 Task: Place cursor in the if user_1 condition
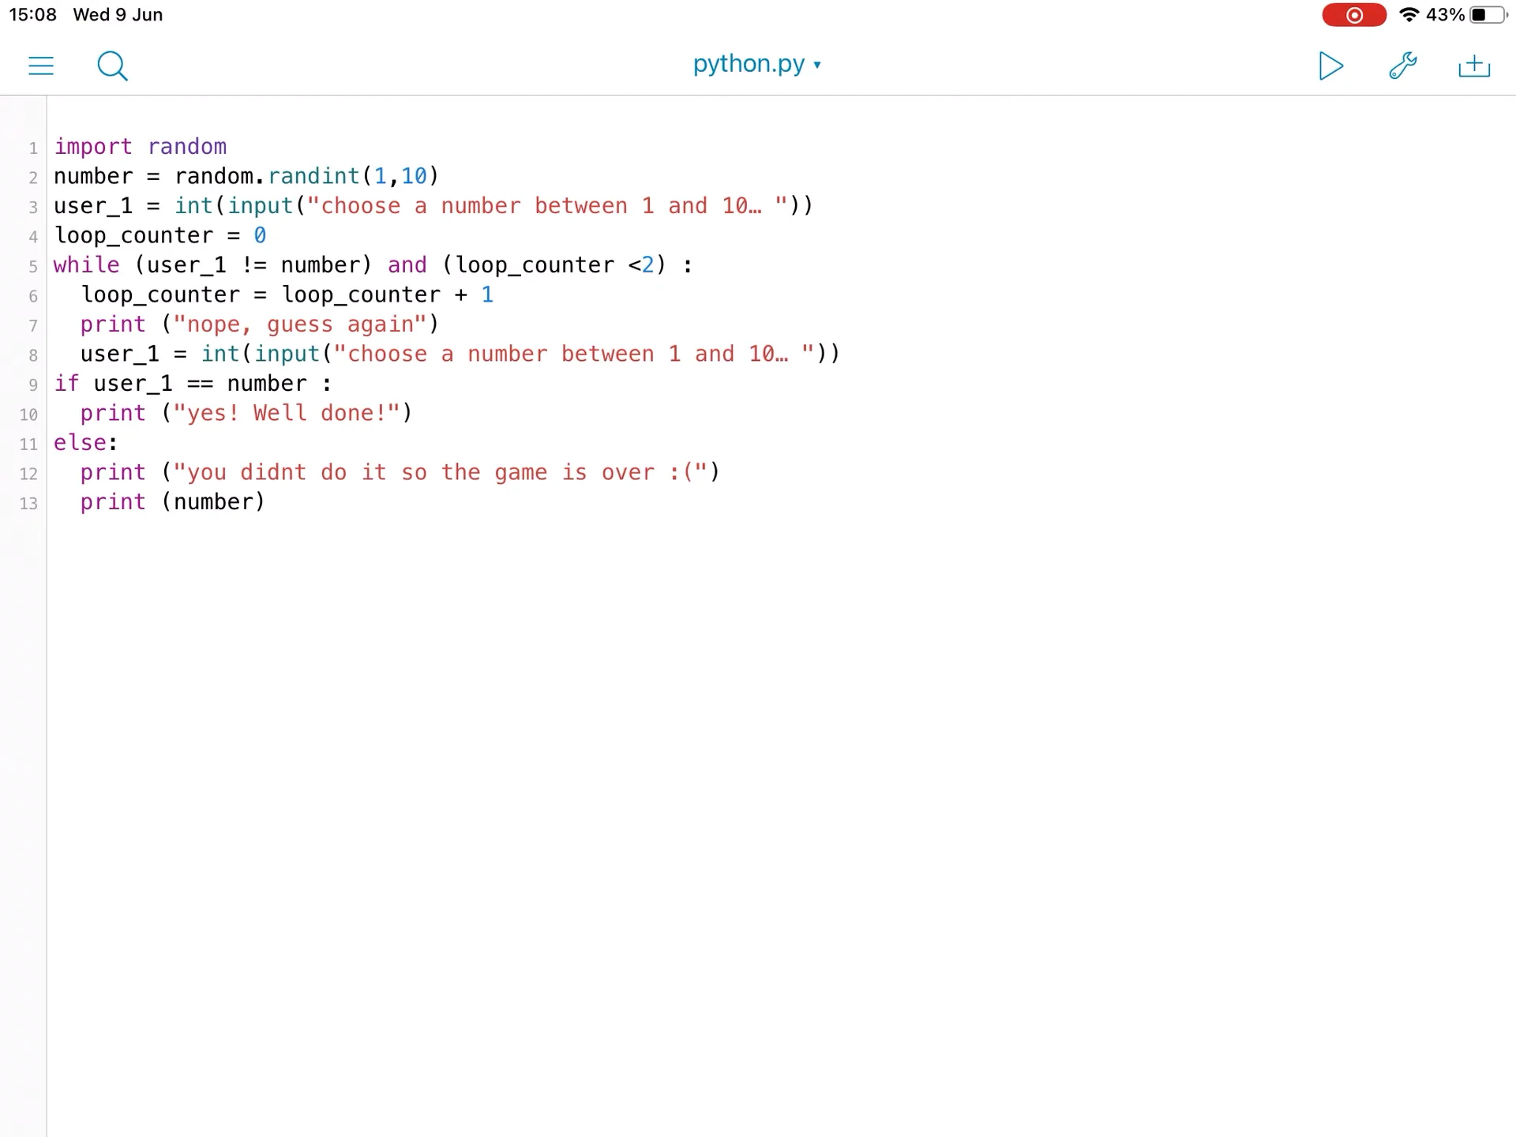point(189,383)
